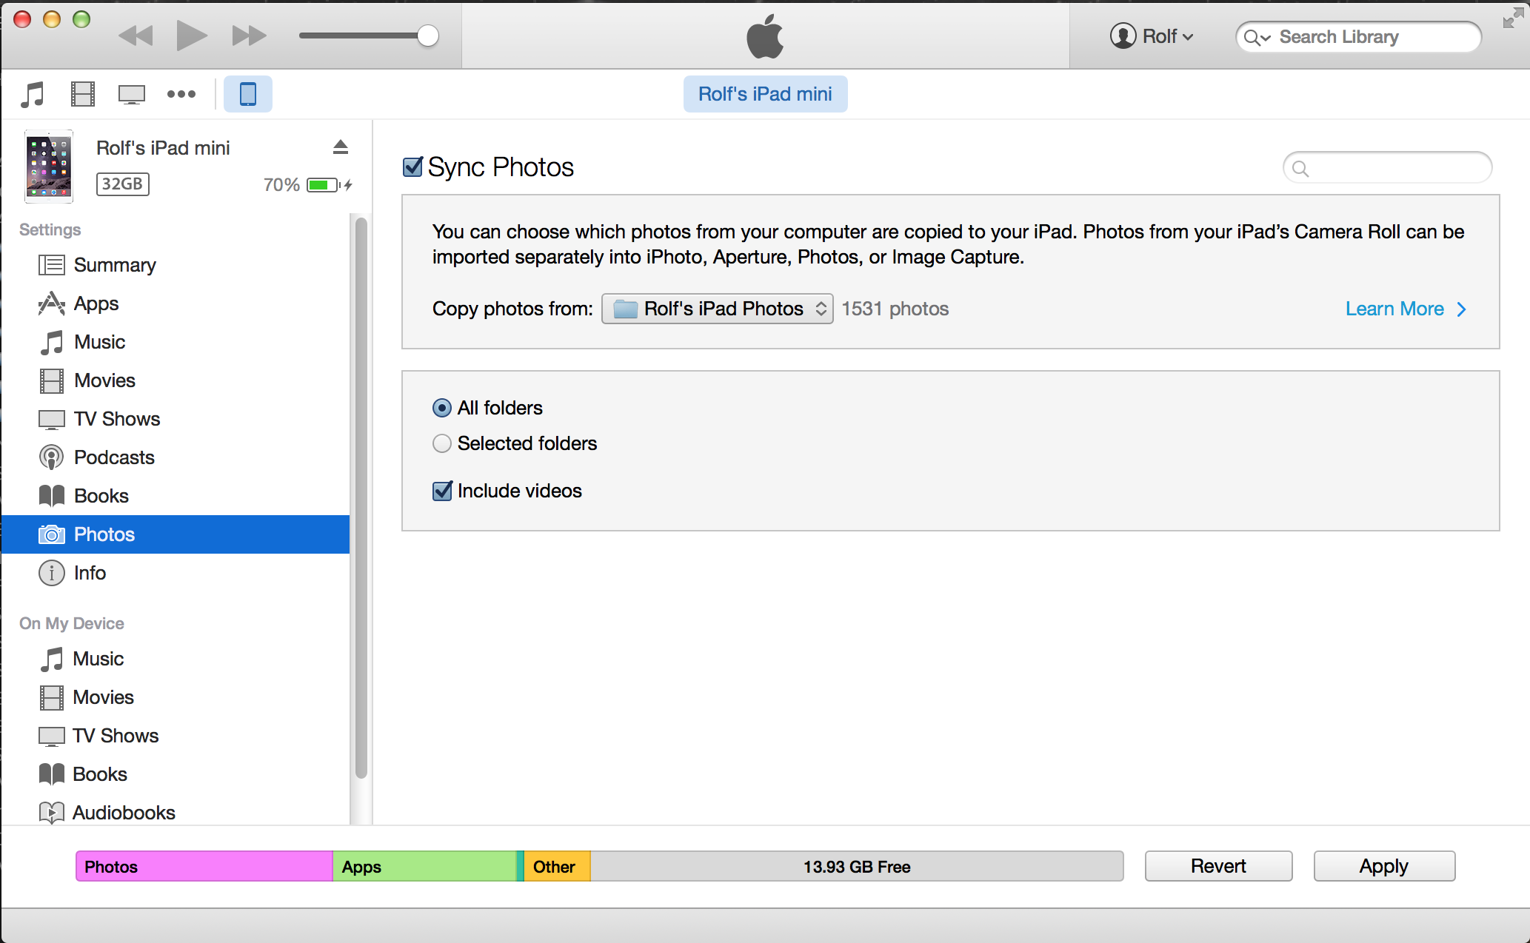
Task: Open the TV Shows library monitor icon
Action: point(132,94)
